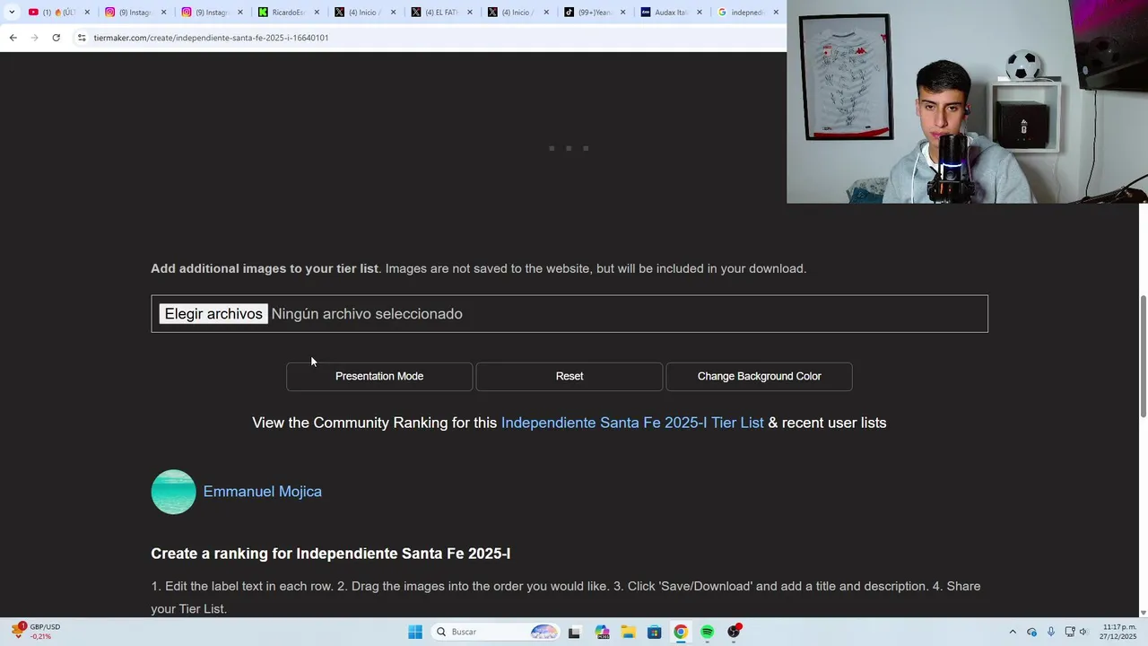Open the volume tray icon
Image resolution: width=1148 pixels, height=646 pixels.
click(x=1083, y=632)
